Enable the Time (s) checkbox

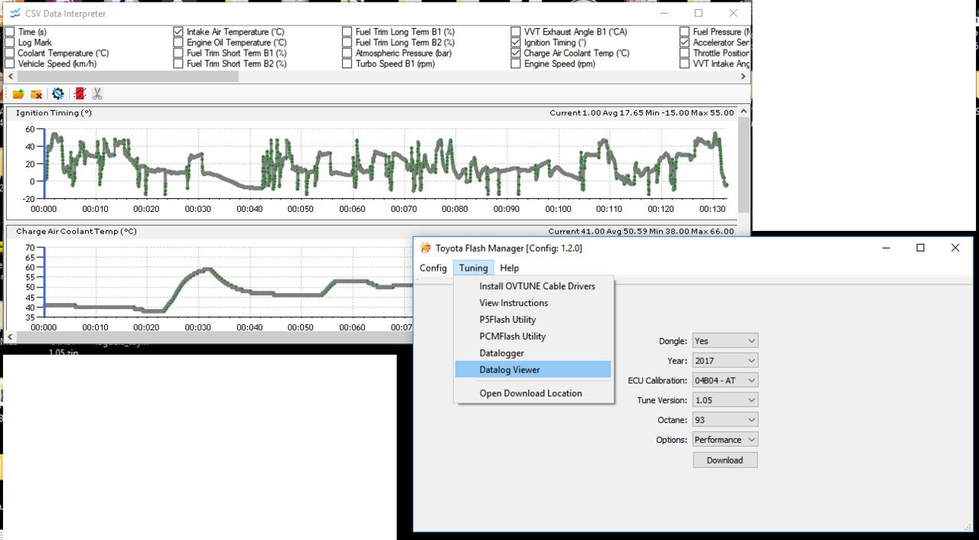pyautogui.click(x=10, y=32)
